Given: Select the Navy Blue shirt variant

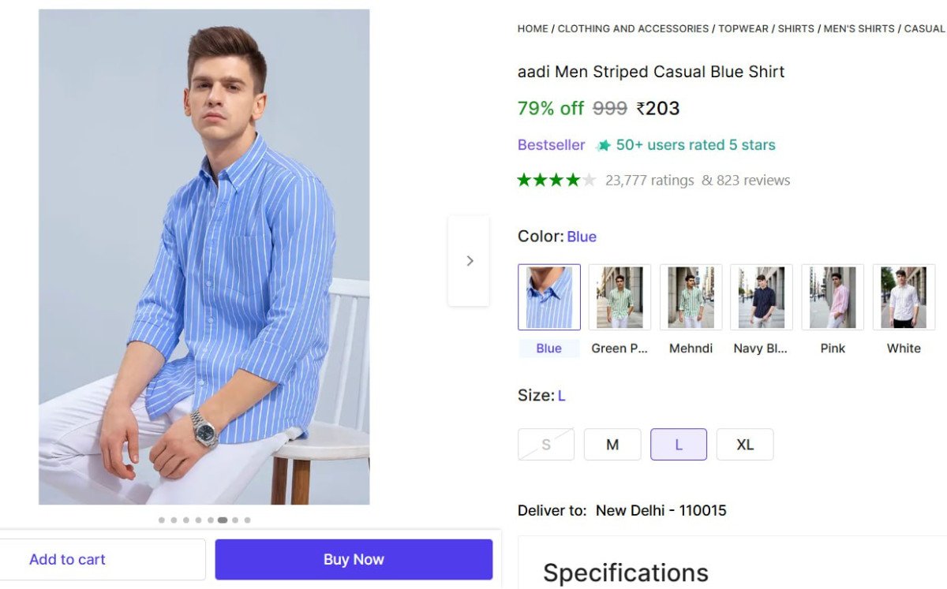Looking at the screenshot, I should [761, 297].
